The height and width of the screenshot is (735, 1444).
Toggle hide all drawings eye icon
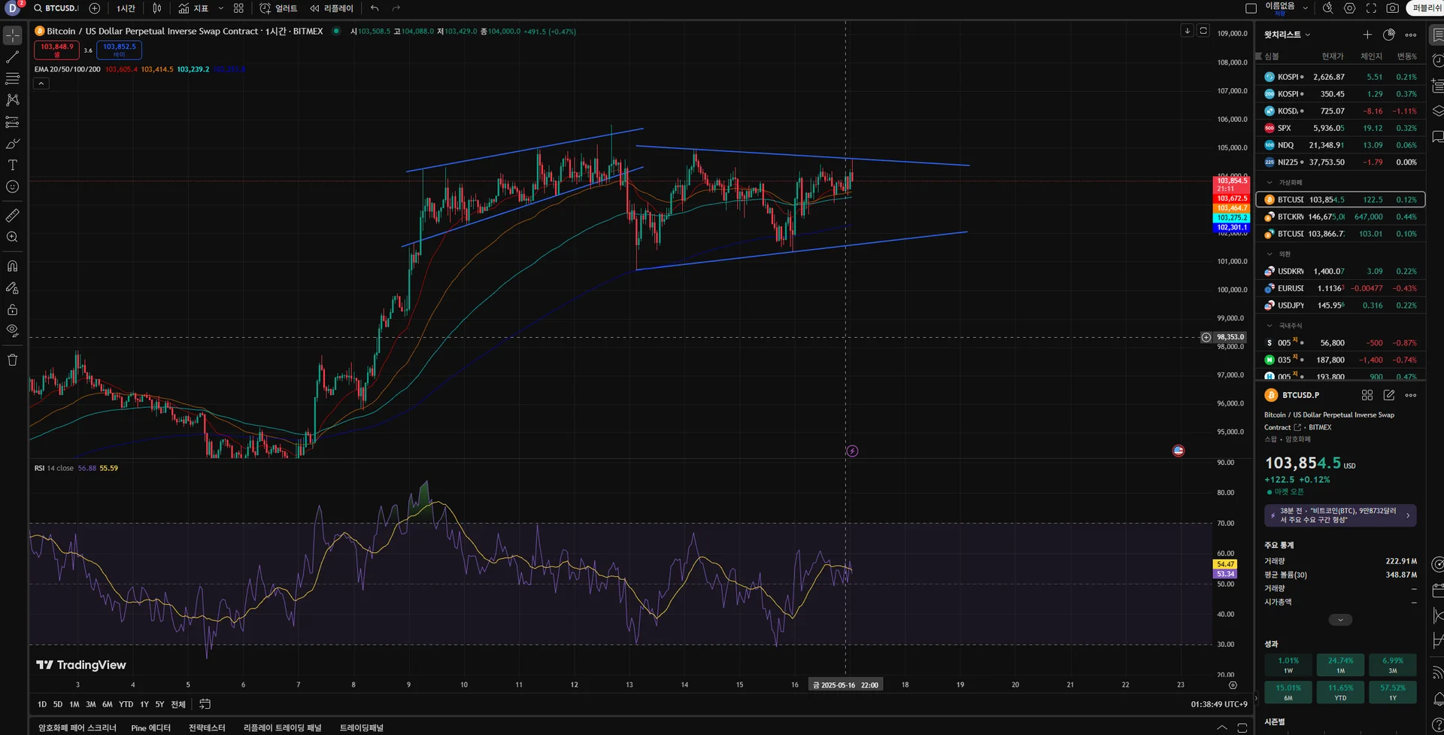(13, 330)
